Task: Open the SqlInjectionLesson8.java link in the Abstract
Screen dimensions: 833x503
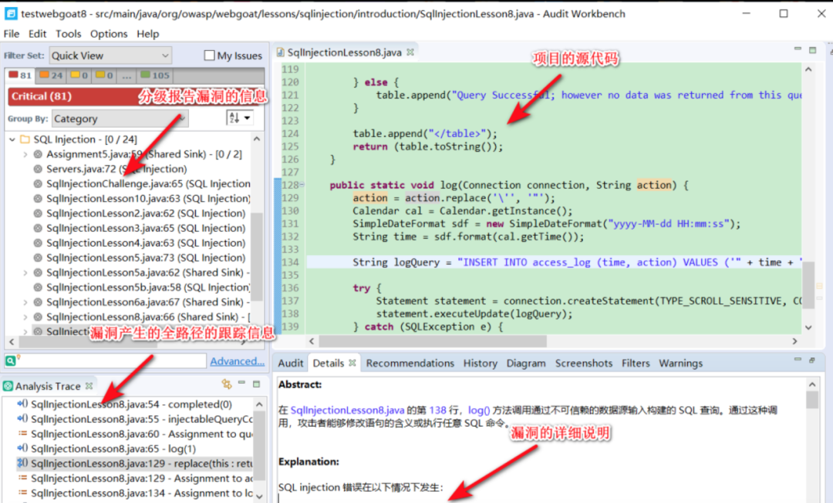Action: click(347, 410)
